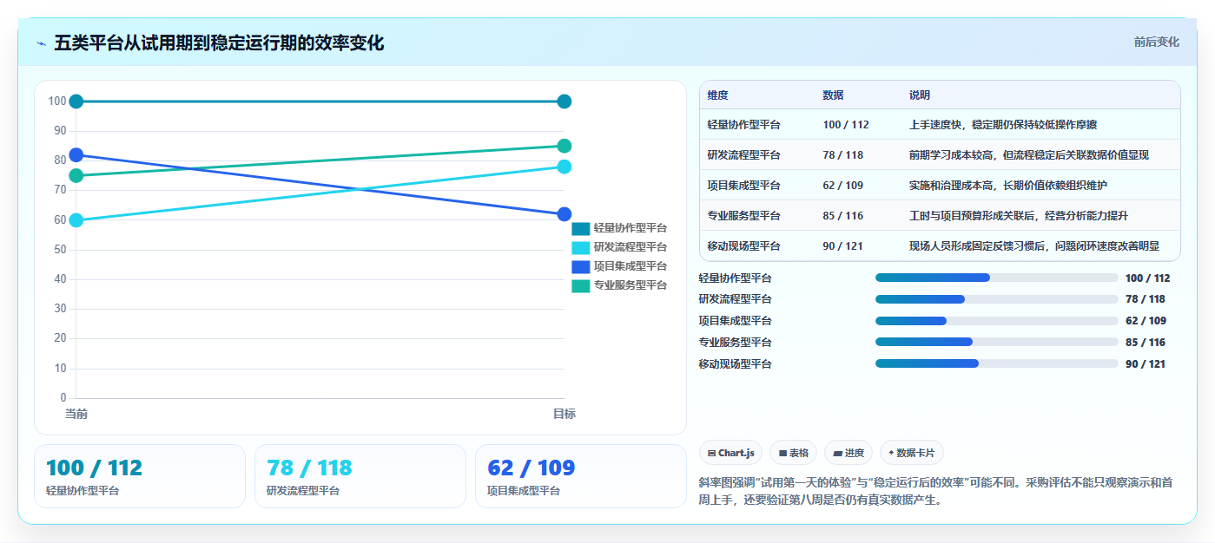This screenshot has width=1215, height=543.
Task: Click the 项目集成型平台 start point at 82
Action: (x=76, y=155)
